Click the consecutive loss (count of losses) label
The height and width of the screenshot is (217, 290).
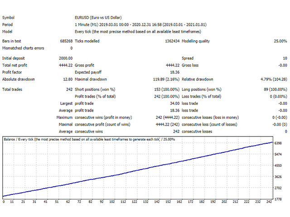209,125
